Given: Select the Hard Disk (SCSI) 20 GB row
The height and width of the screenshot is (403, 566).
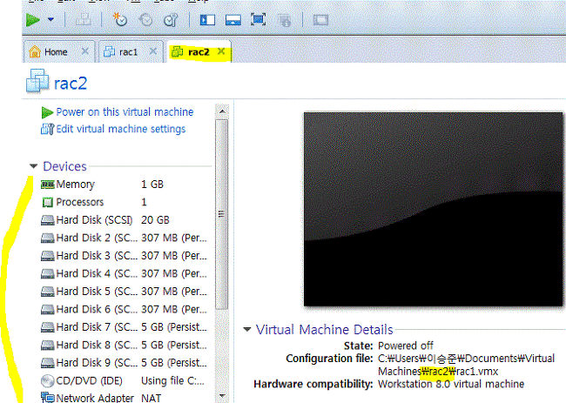Looking at the screenshot, I should coord(125,220).
